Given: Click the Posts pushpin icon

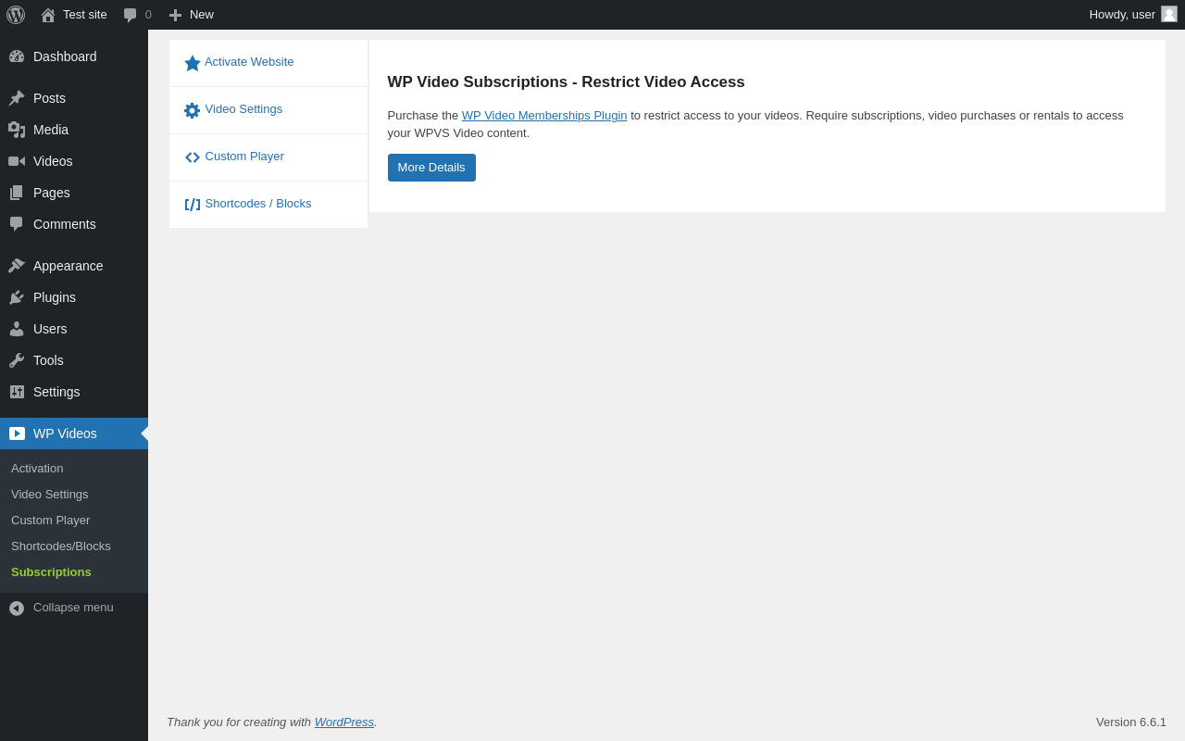Looking at the screenshot, I should pos(17,98).
